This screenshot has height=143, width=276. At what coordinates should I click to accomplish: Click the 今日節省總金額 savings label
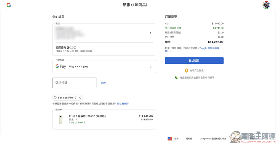(173, 28)
